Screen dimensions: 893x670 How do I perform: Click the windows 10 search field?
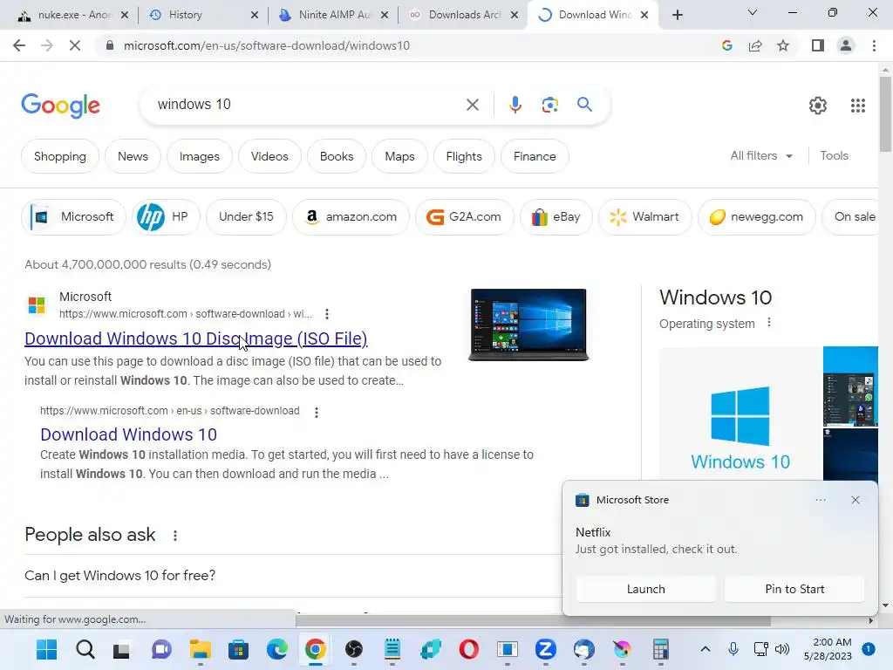coord(308,105)
